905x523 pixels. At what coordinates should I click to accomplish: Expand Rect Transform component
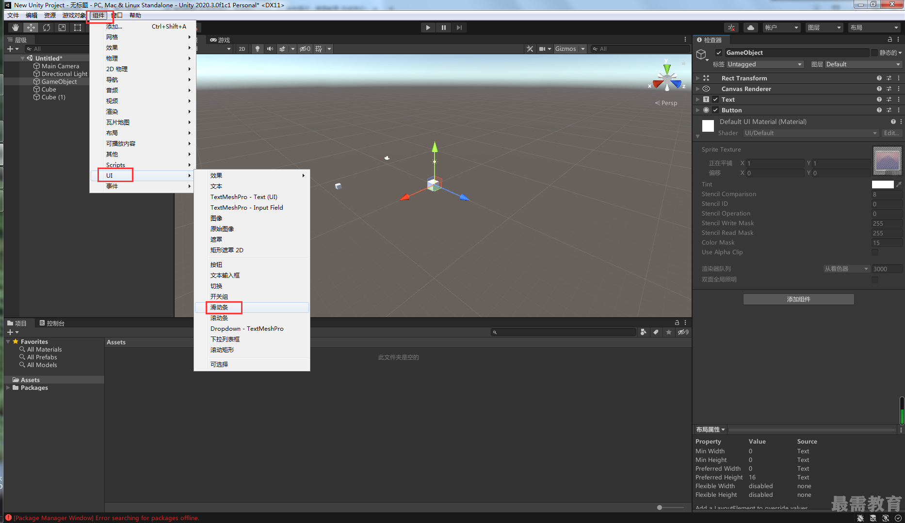point(698,78)
